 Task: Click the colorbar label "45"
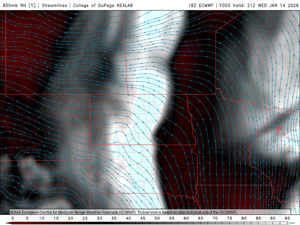pos(143,218)
